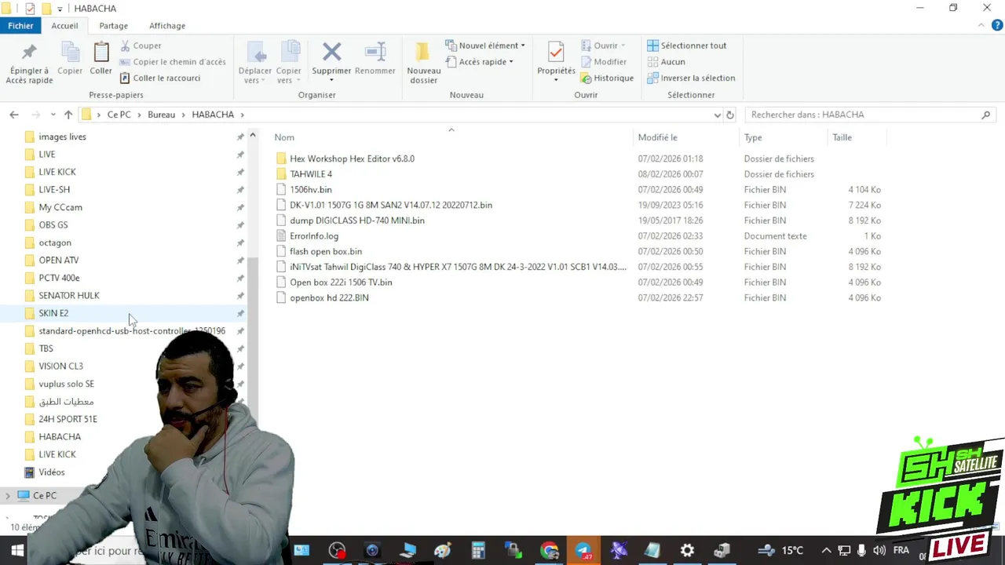Open Telegram from the taskbar

pyautogui.click(x=583, y=550)
